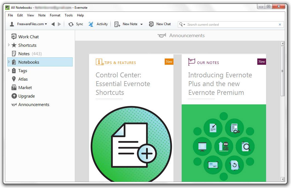Click the Sync toolbar label
The image size is (291, 188).
pyautogui.click(x=79, y=24)
